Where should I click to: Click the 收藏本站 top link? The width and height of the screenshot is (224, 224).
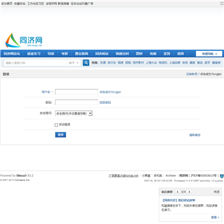click(x=20, y=4)
